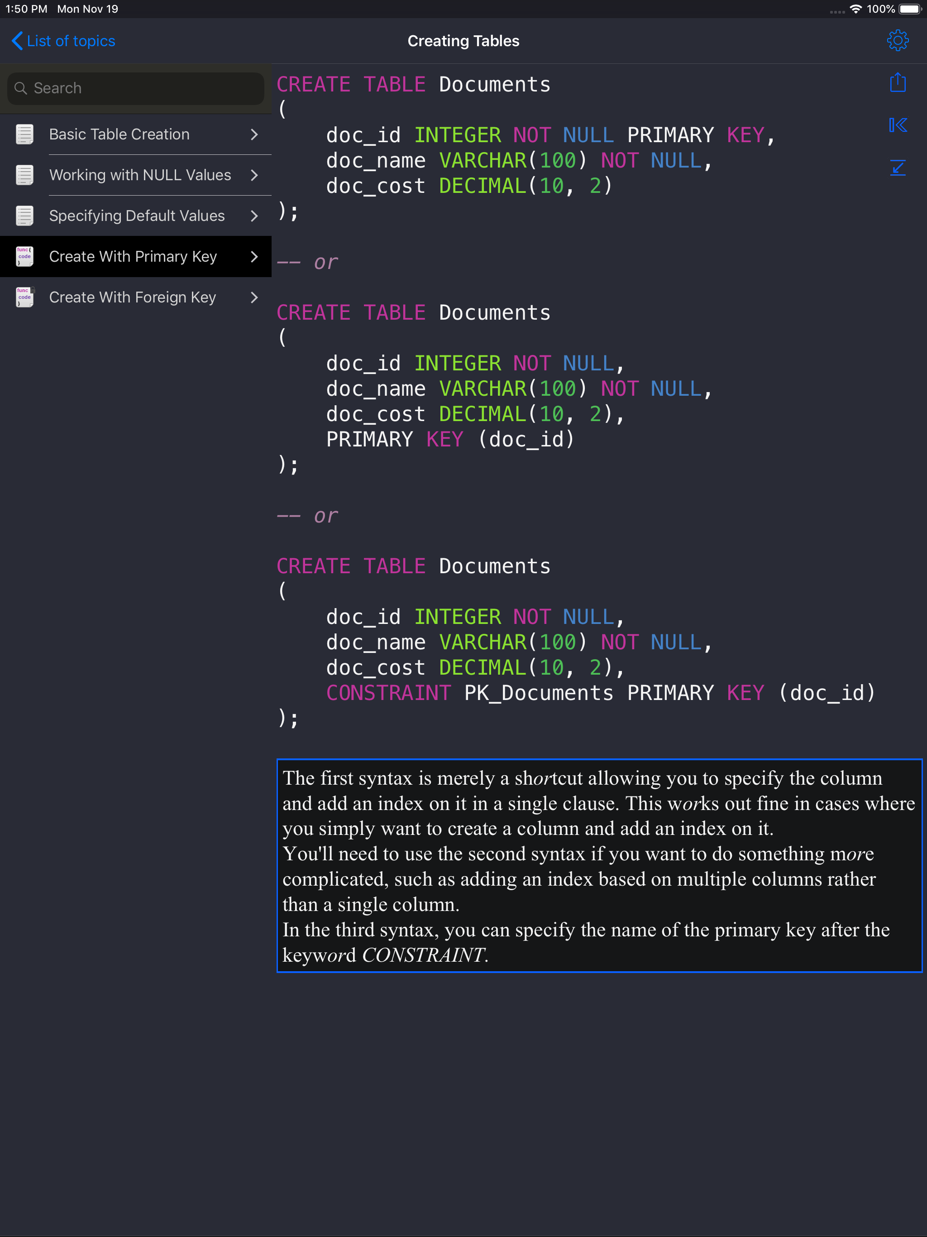Image resolution: width=927 pixels, height=1237 pixels.
Task: Expand the Create With Foreign Key chevron
Action: (x=255, y=297)
